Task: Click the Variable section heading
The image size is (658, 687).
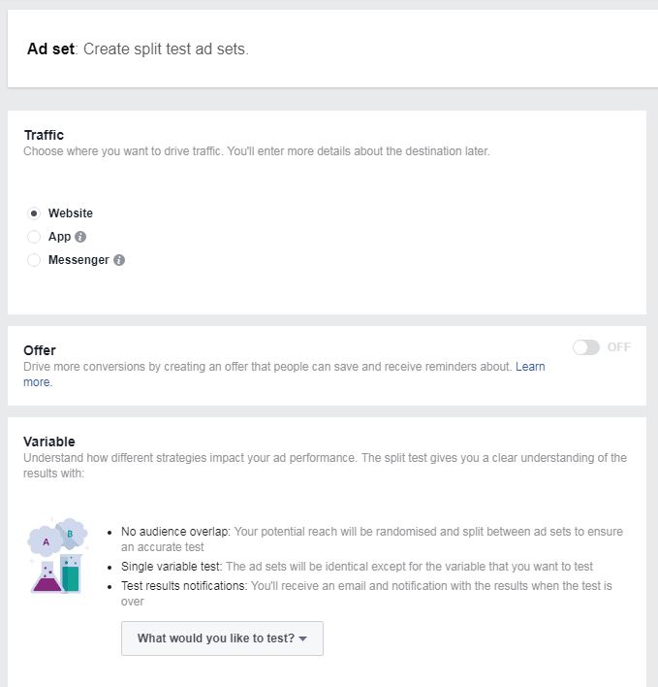Action: tap(49, 442)
